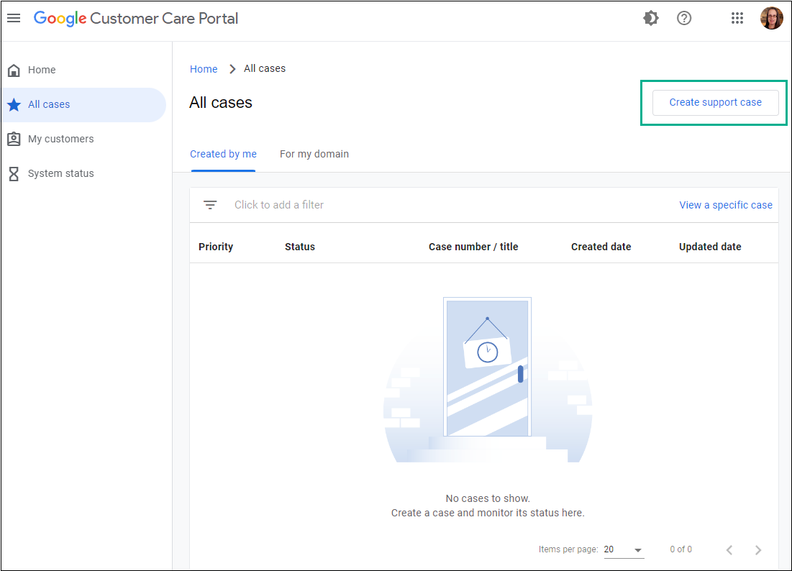Open the hamburger main menu
Viewport: 792px width, 571px height.
14,19
